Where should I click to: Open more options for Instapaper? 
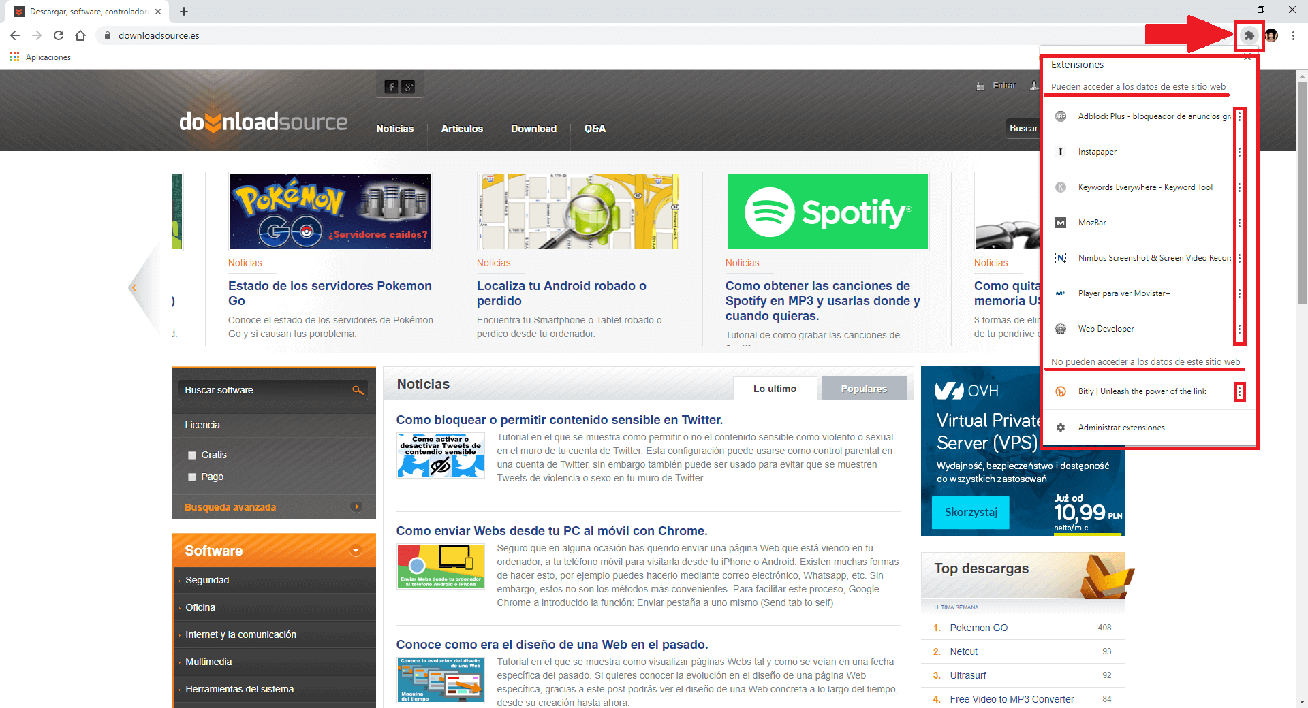(x=1239, y=152)
